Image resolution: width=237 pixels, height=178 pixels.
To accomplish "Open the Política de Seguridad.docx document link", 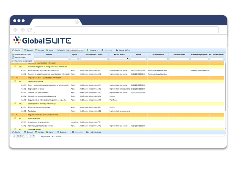I will 157,70.
